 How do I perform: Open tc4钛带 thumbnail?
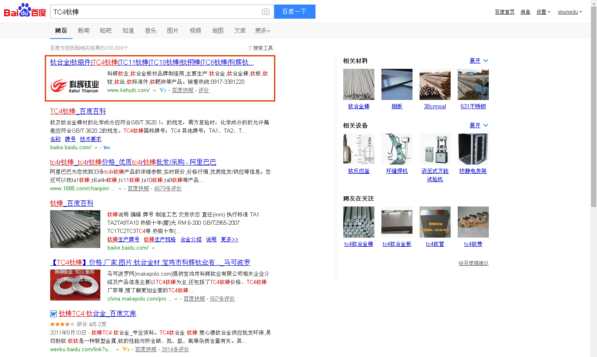[473, 222]
